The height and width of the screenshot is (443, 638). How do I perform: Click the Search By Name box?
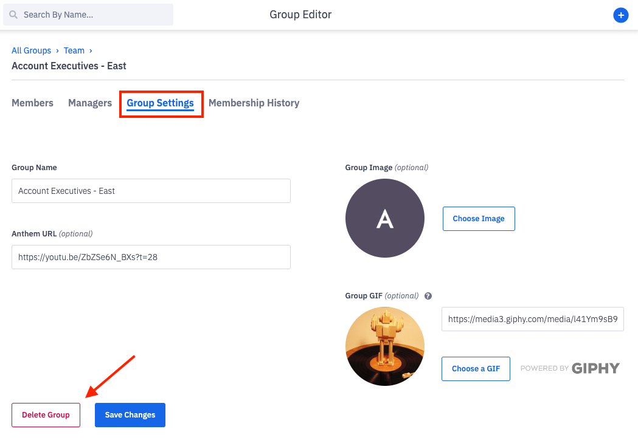[x=88, y=14]
